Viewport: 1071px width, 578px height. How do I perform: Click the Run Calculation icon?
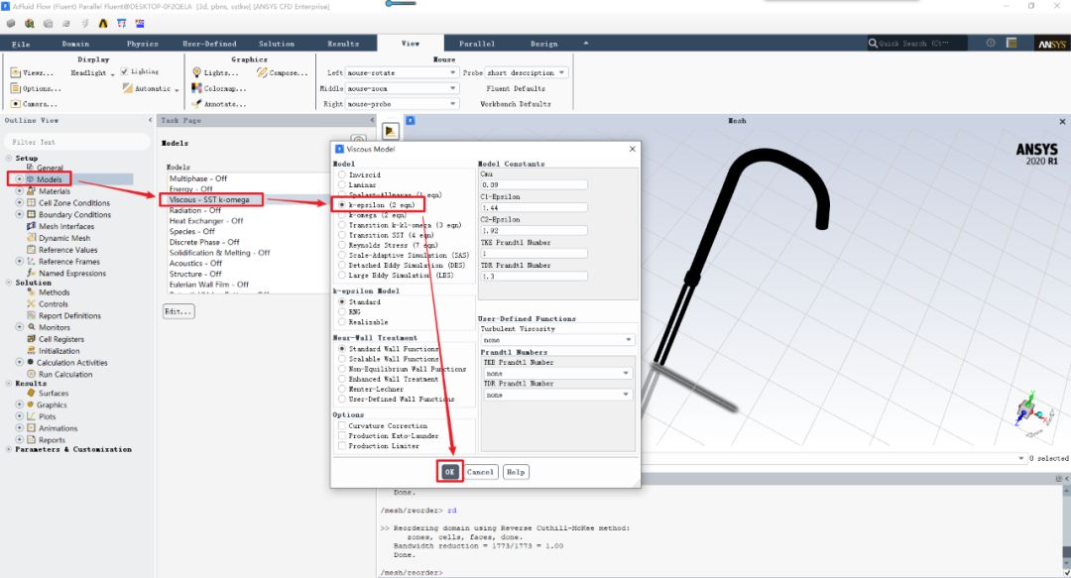pyautogui.click(x=32, y=374)
